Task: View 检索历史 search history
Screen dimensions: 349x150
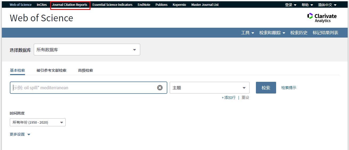Action: click(x=299, y=33)
